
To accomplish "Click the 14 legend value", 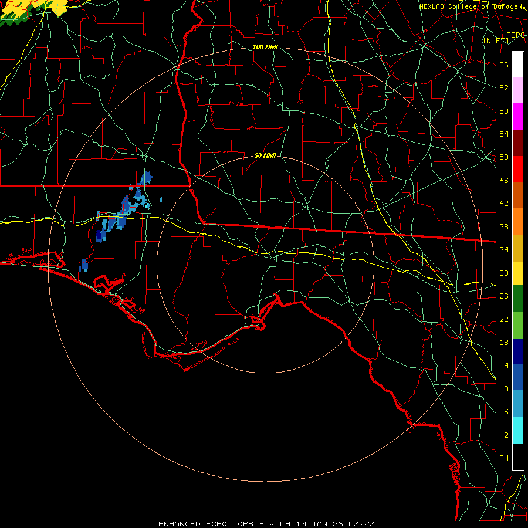I will tap(504, 365).
